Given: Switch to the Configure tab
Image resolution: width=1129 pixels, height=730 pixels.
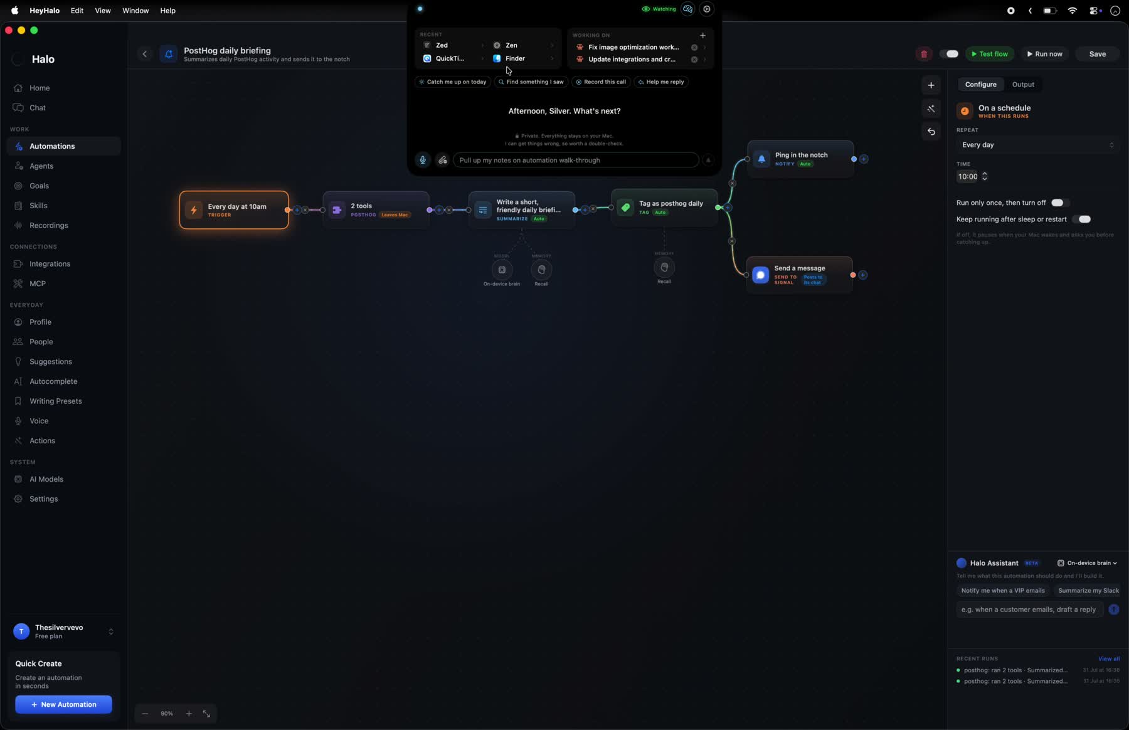Looking at the screenshot, I should point(980,85).
